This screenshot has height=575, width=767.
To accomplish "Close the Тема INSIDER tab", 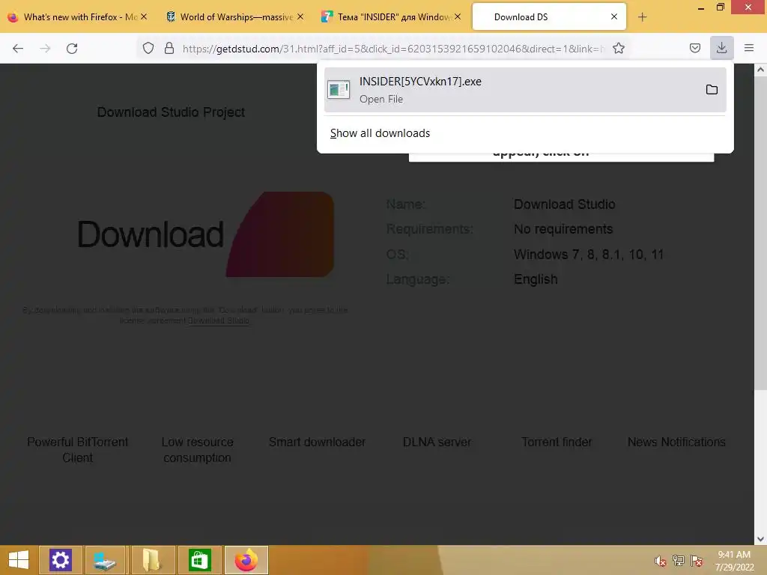I will coord(458,16).
